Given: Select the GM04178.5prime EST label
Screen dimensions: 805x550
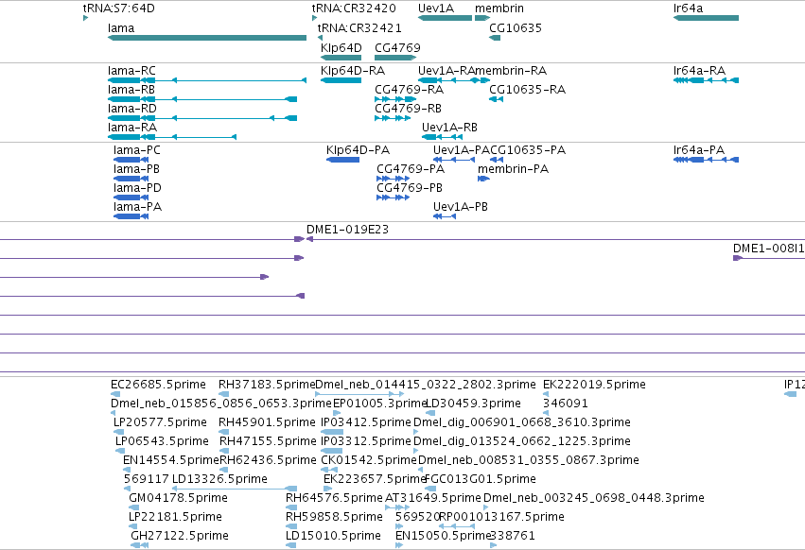Looking at the screenshot, I should (x=178, y=498).
